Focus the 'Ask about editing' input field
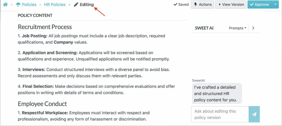 coord(220,114)
